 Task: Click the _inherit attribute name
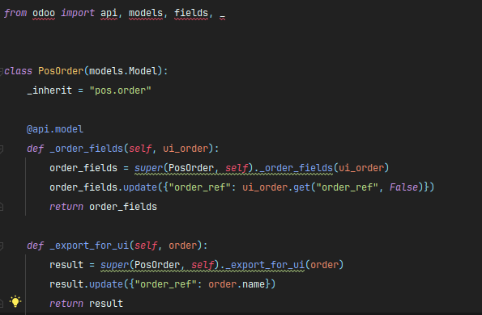coord(49,90)
